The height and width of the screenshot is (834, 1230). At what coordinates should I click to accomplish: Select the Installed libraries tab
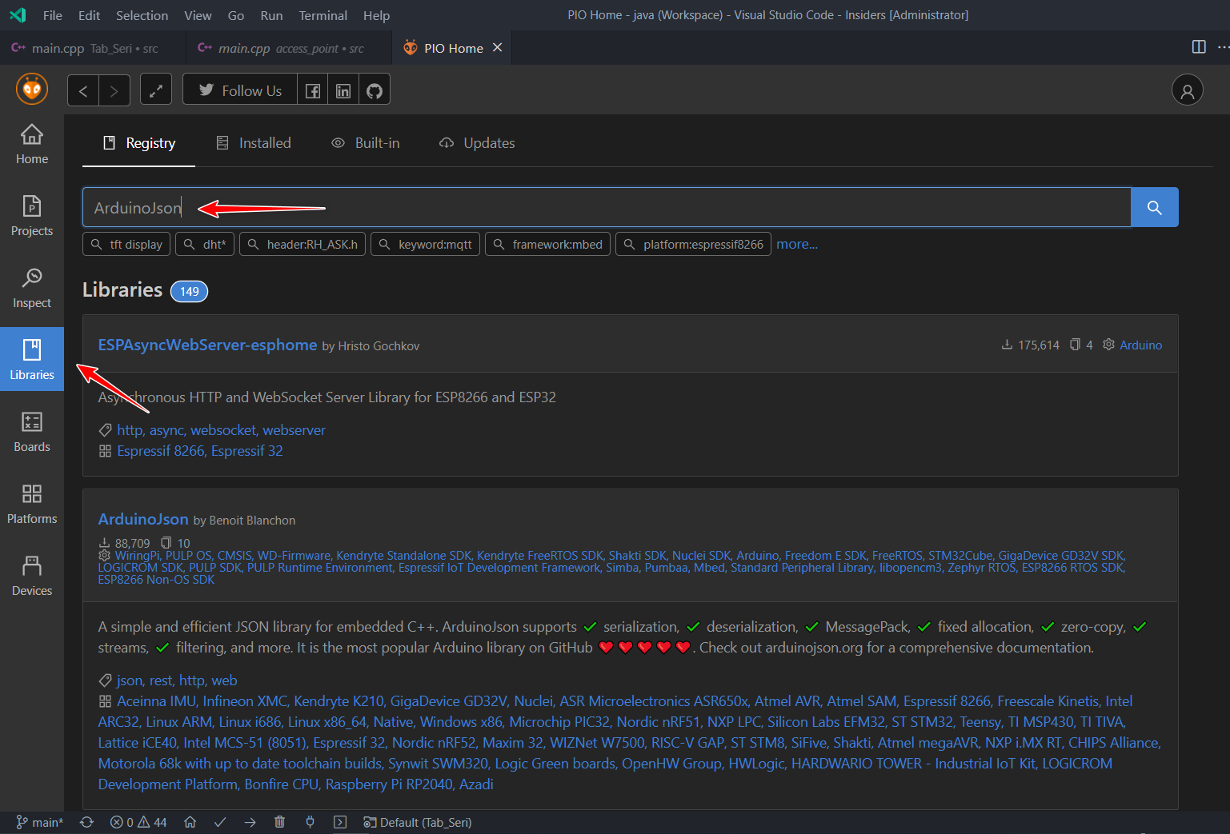point(253,143)
